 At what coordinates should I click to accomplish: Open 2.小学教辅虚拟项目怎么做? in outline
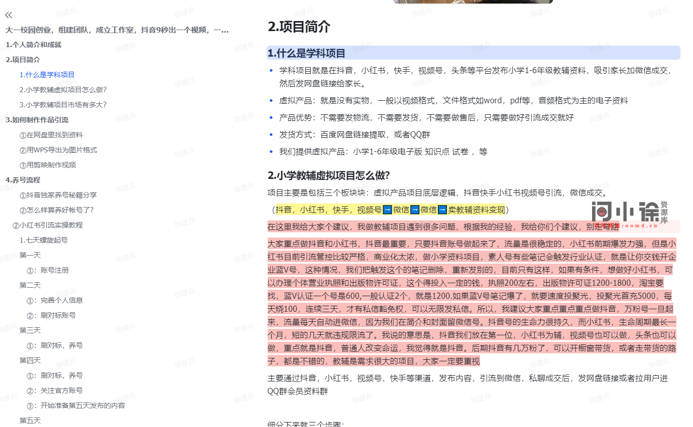[63, 90]
